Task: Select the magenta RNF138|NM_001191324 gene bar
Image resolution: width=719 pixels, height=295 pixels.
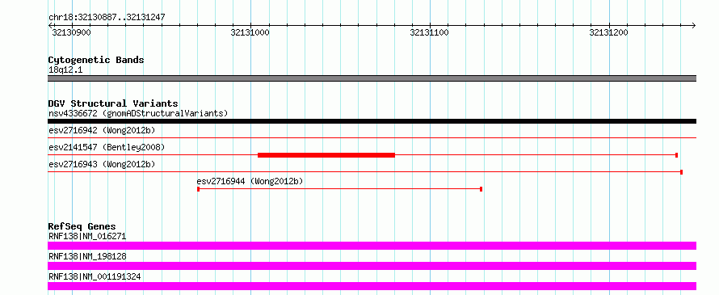Action: [372, 286]
